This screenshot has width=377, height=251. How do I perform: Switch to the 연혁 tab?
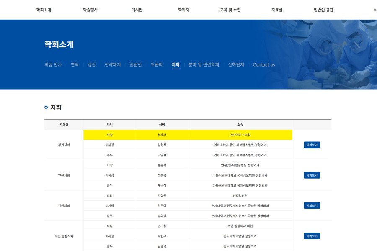[x=75, y=65]
